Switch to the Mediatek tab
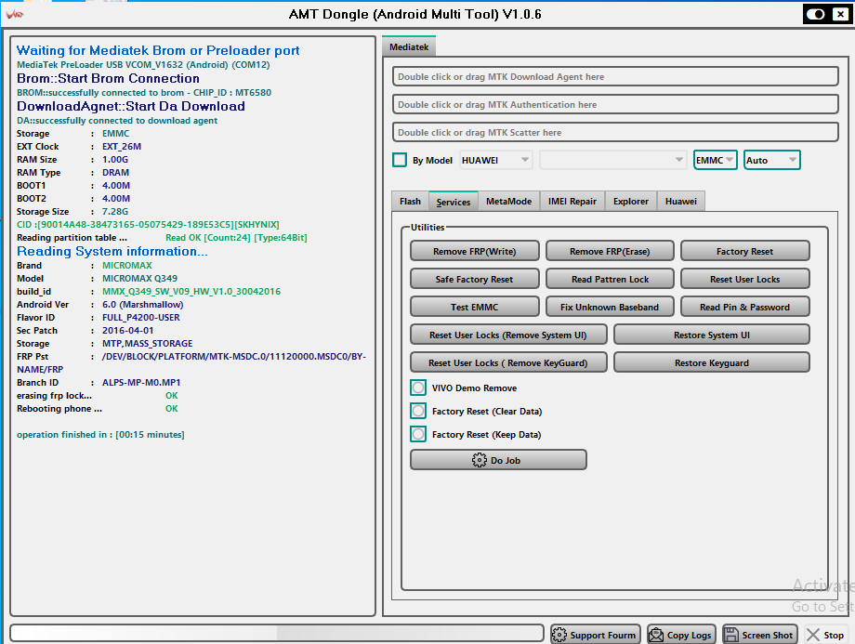This screenshot has height=644, width=855. click(x=409, y=46)
